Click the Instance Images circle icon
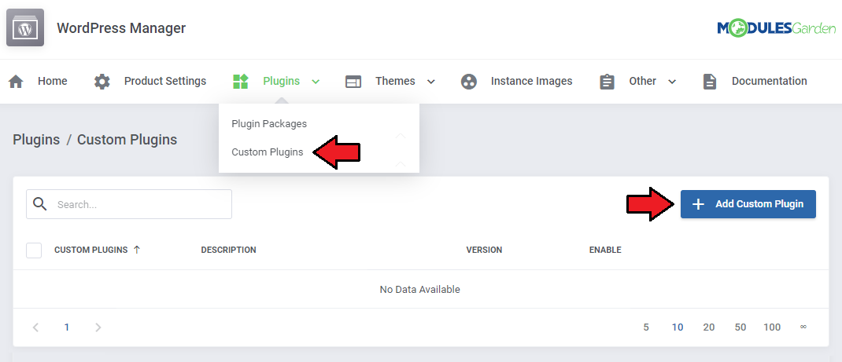 pyautogui.click(x=469, y=82)
